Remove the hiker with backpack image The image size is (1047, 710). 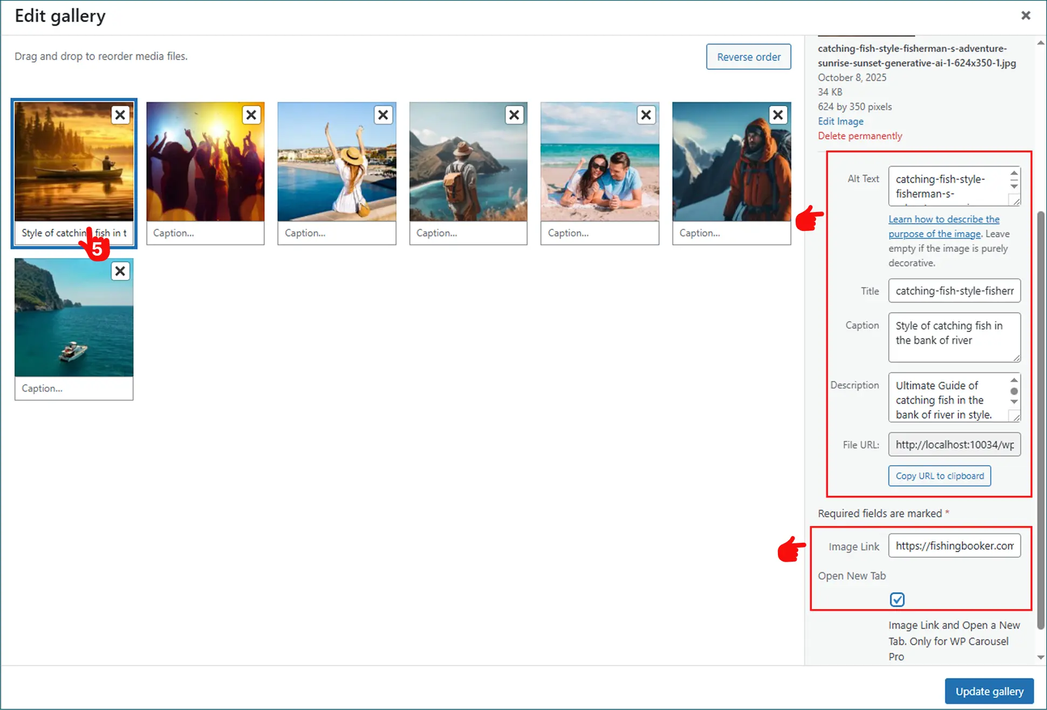[515, 115]
